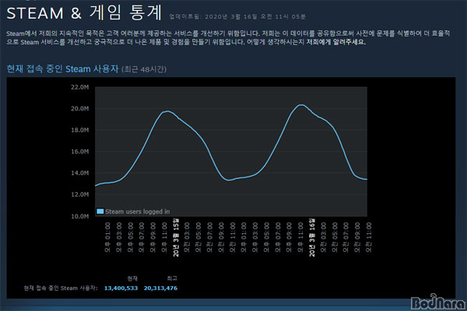
Task: Click the 14.0M y-axis label
Action: (x=79, y=173)
